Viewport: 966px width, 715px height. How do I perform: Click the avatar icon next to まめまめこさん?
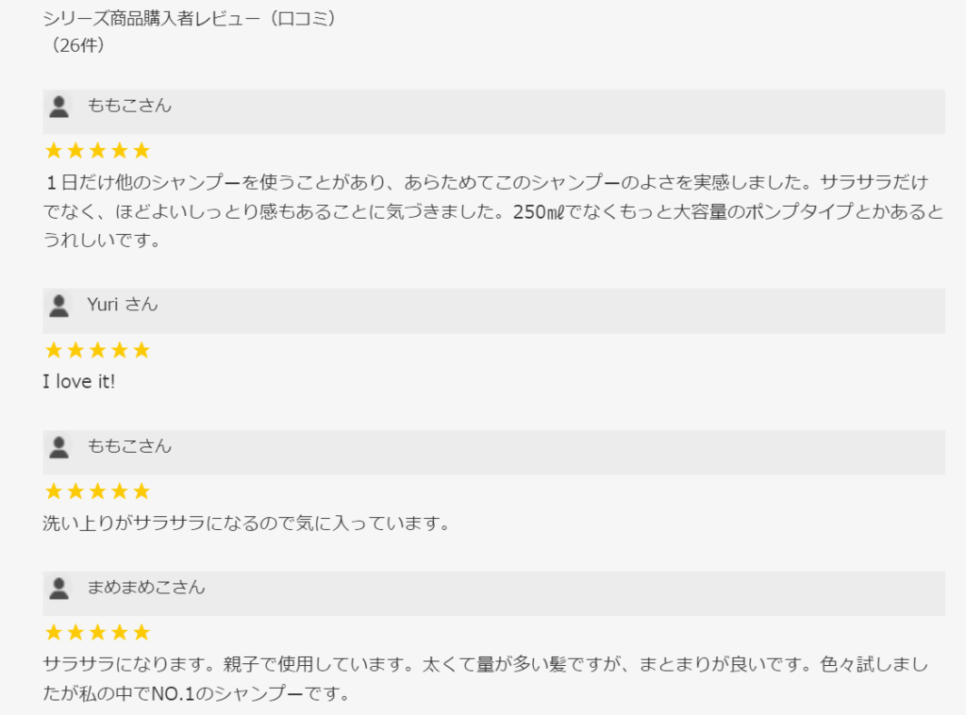click(58, 589)
